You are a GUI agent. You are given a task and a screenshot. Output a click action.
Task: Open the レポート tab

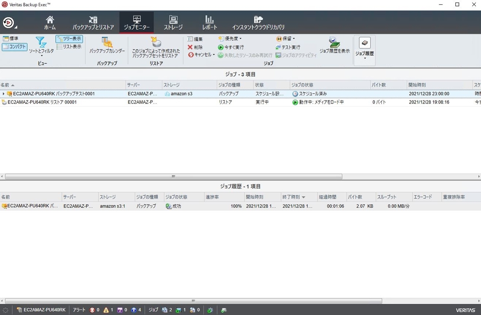point(210,23)
